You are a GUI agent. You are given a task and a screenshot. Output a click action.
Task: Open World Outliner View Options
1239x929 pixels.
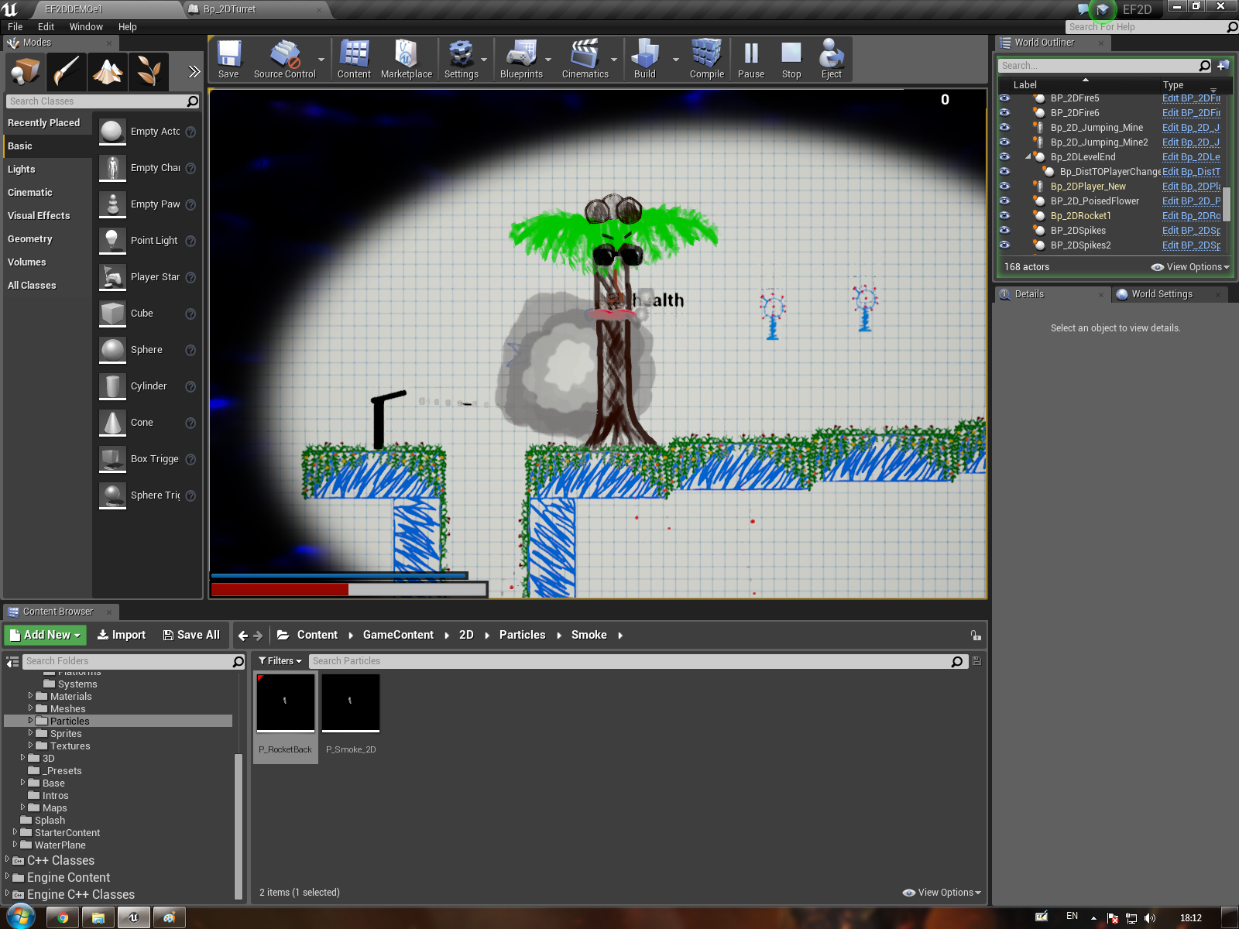[x=1190, y=267]
